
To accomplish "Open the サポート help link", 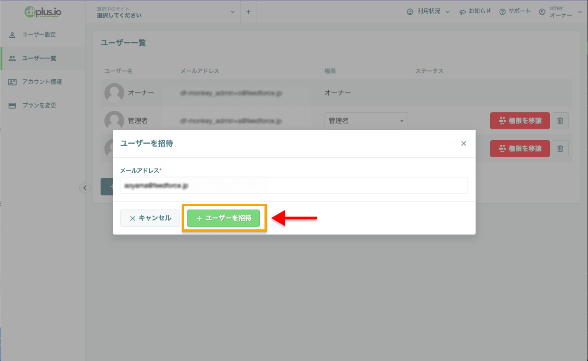I will (x=515, y=11).
